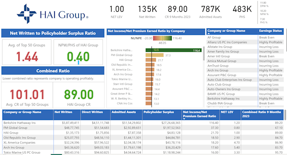Select Earnings Status column header
This screenshot has height=155, width=287.
point(271,31)
